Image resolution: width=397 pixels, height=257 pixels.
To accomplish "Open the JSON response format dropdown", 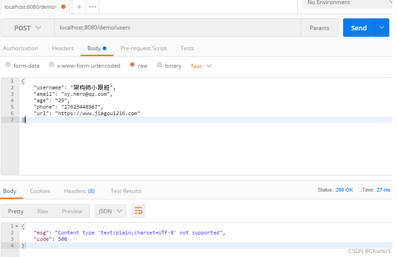I will click(110, 211).
